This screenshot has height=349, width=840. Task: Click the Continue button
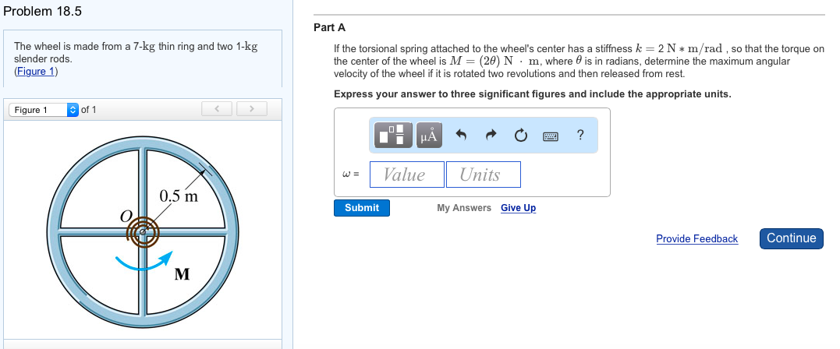791,238
